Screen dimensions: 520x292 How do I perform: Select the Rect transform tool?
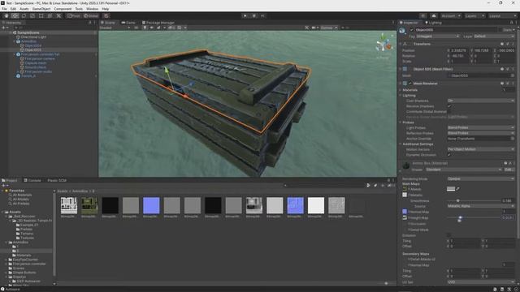tap(41, 15)
